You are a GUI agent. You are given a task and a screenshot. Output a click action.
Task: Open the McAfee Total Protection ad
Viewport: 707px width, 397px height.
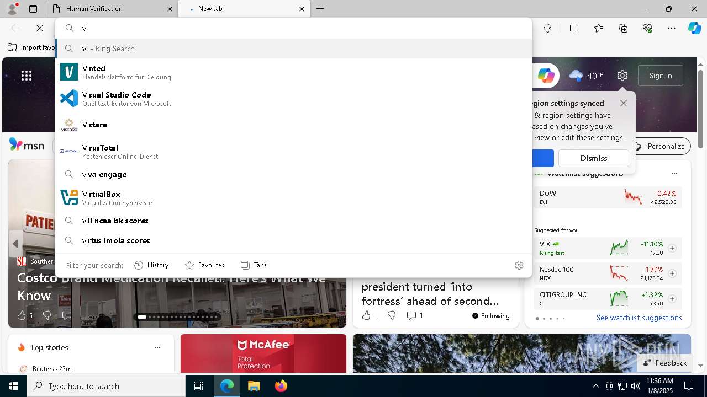(263, 353)
